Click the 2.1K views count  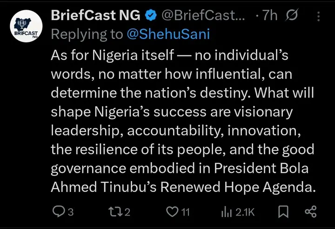click(x=245, y=212)
